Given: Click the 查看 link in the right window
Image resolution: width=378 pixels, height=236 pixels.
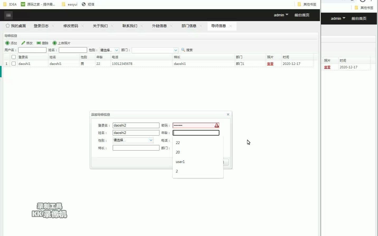Looking at the screenshot, I should coord(327,67).
